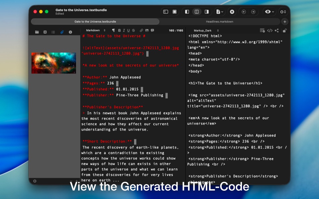Viewport: 319px width, 199px height.
Task: Open the starred favorites sidebar panel
Action: pos(45,32)
